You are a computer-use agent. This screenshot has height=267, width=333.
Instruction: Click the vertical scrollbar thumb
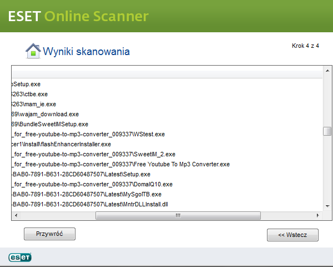pyautogui.click(x=327, y=131)
